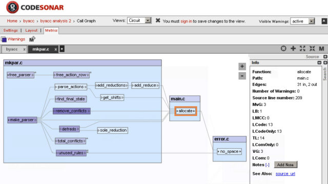This screenshot has height=184, width=328.
Task: Click the CodeSonar logo
Action: 35,8
